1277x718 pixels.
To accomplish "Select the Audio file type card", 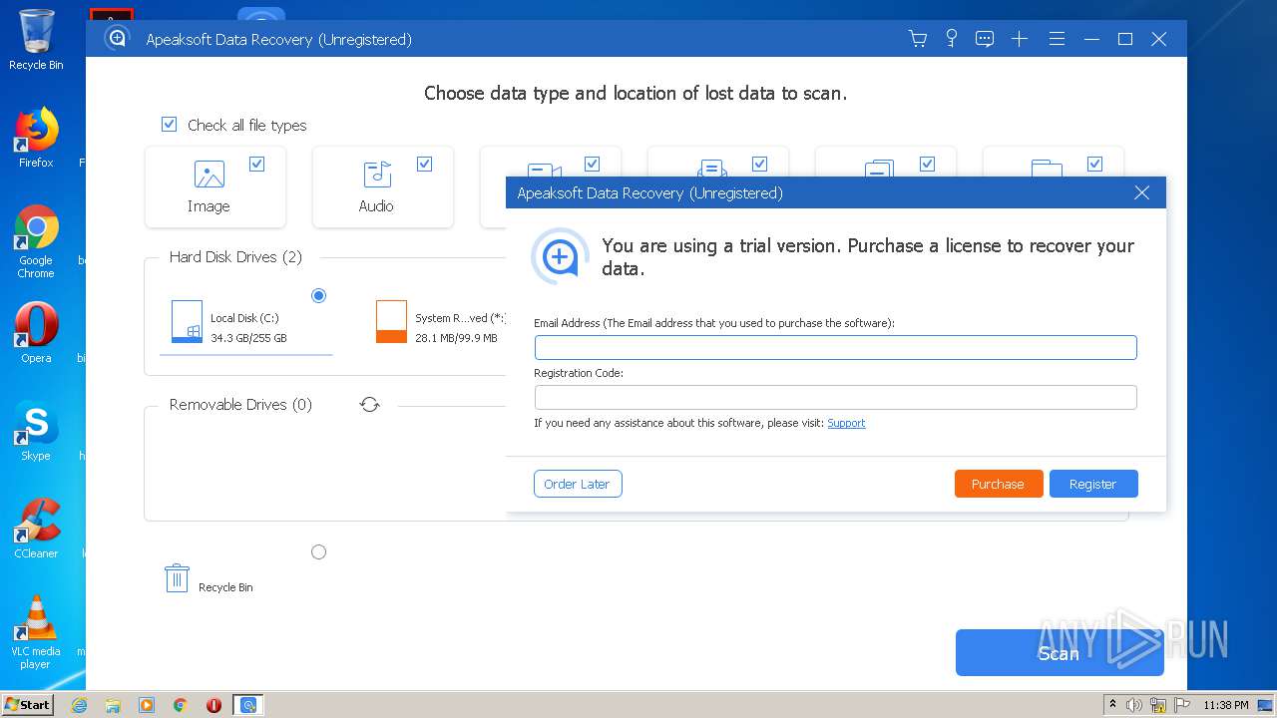I will (x=383, y=187).
